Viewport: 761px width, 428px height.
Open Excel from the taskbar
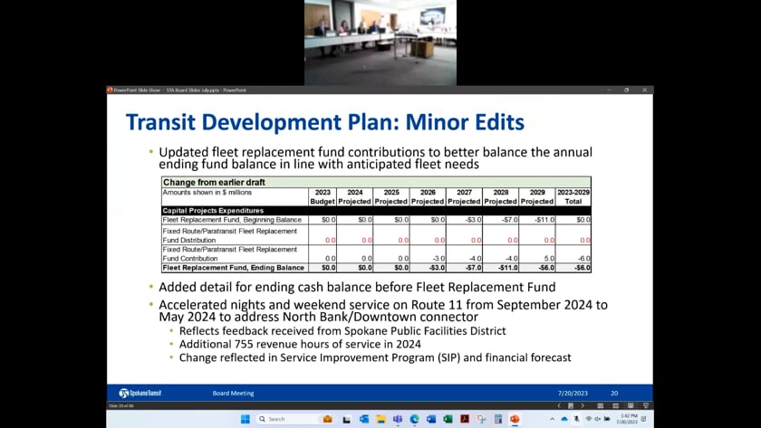coord(448,419)
